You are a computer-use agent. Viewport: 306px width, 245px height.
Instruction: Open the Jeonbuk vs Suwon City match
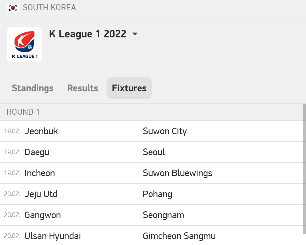coord(151,131)
